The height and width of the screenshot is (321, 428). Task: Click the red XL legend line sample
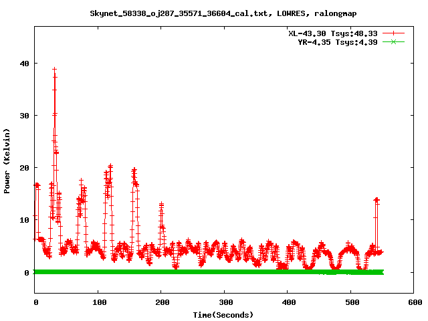393,33
